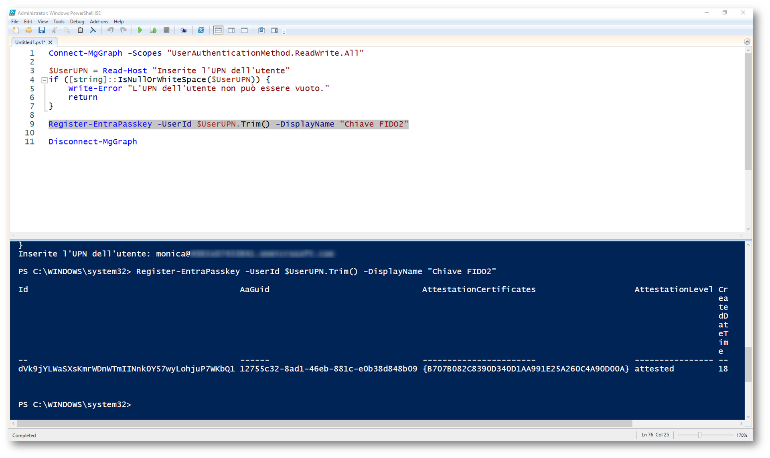Paste from clipboard
770x458 pixels.
point(80,30)
